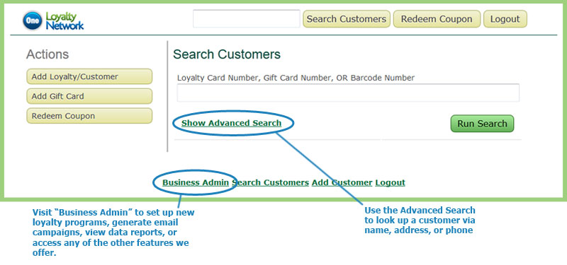The height and width of the screenshot is (265, 567).
Task: Focus the top header search box
Action: (247, 19)
